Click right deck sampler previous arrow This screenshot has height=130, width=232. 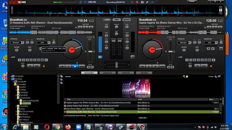208,49
